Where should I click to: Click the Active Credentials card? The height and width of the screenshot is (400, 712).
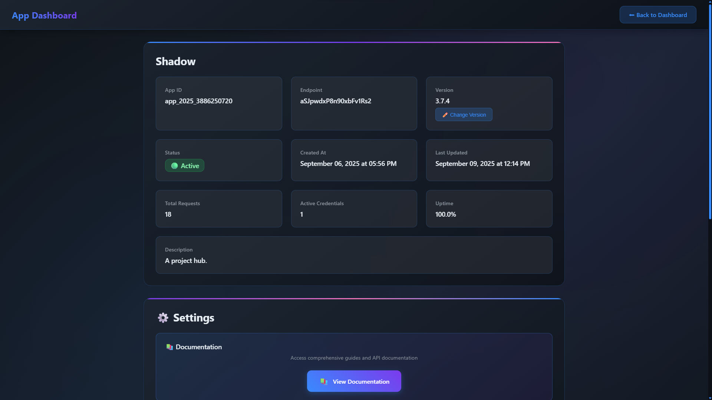point(354,209)
